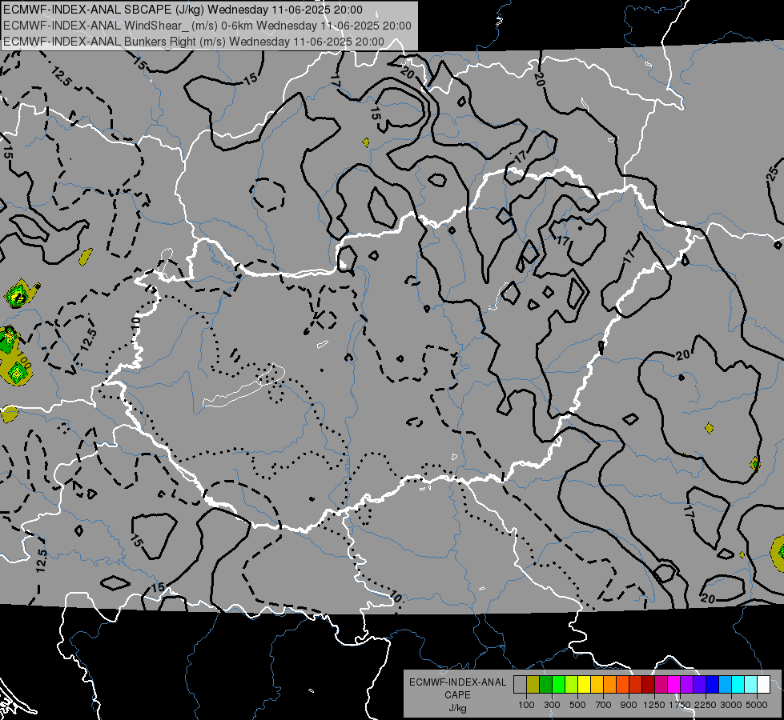Click the 300 tick label in legend
The width and height of the screenshot is (784, 720).
(x=552, y=705)
